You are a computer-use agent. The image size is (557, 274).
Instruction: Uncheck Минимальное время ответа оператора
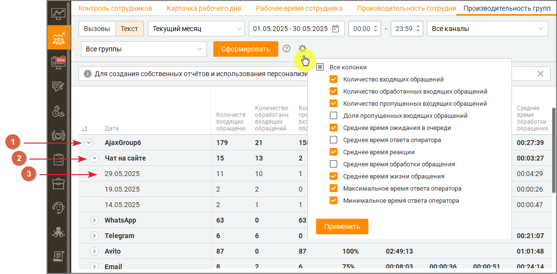click(333, 200)
